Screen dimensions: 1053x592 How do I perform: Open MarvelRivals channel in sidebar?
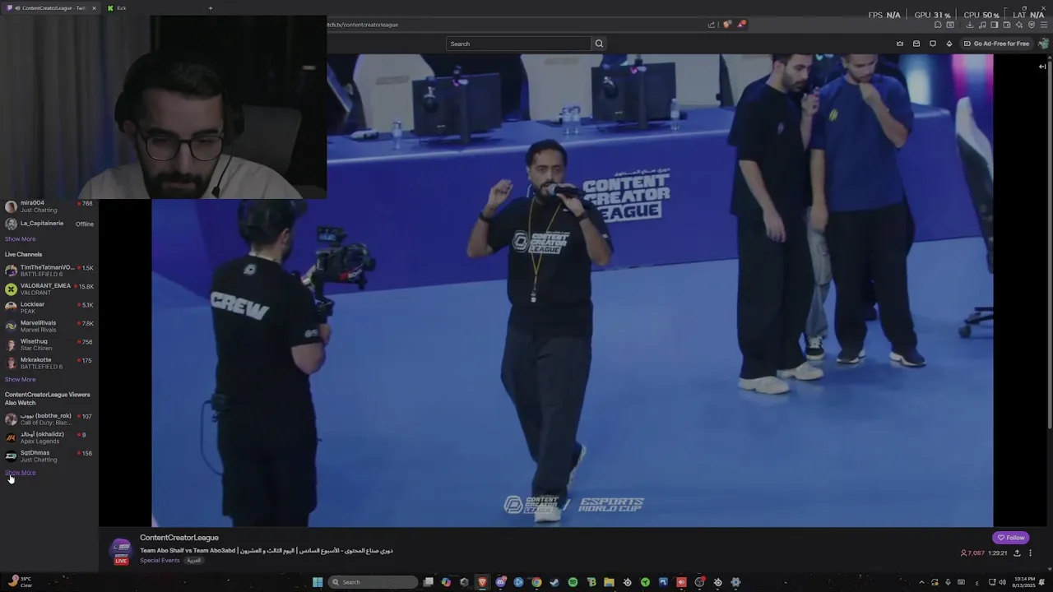49,326
